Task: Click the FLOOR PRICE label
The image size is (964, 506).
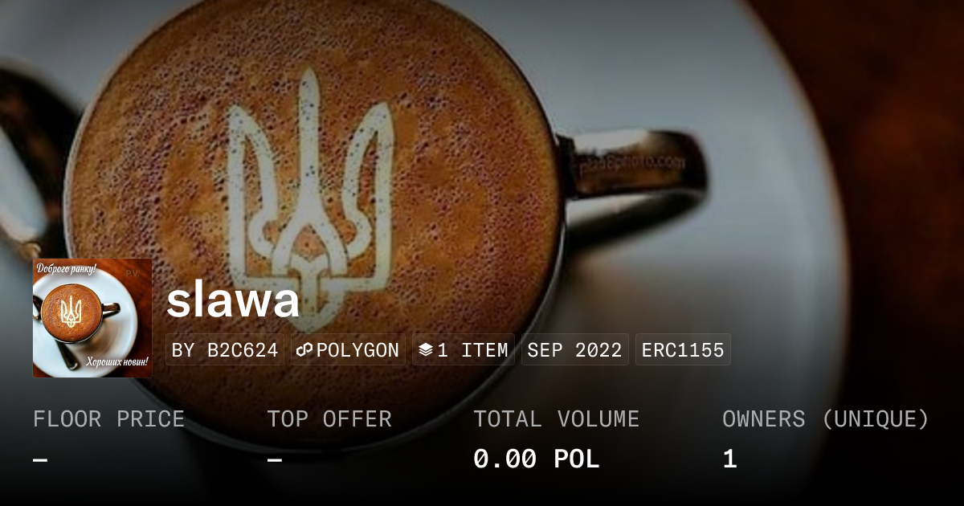Action: [108, 419]
